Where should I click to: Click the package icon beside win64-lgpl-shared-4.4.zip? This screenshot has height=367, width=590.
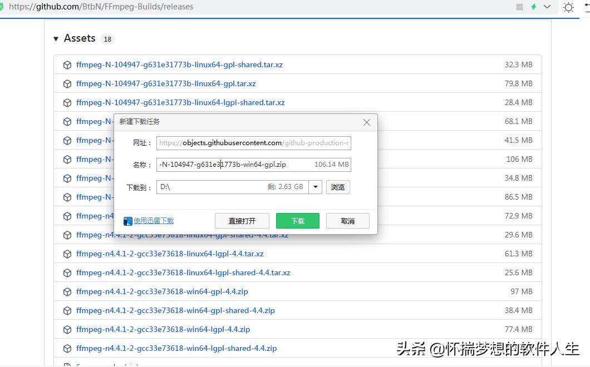coord(67,348)
